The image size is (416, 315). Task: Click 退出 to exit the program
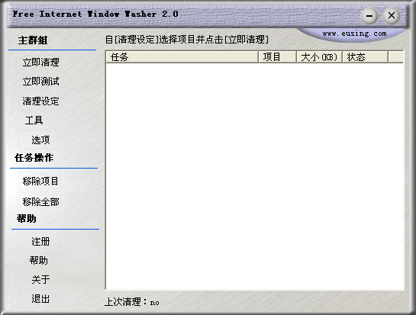pyautogui.click(x=41, y=299)
